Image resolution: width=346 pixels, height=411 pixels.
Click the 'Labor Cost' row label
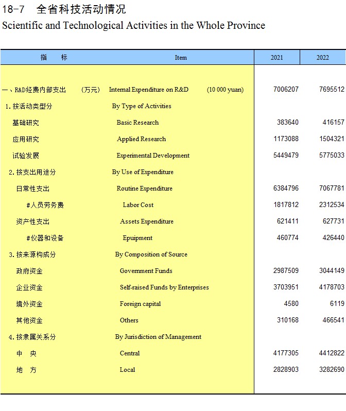138,205
